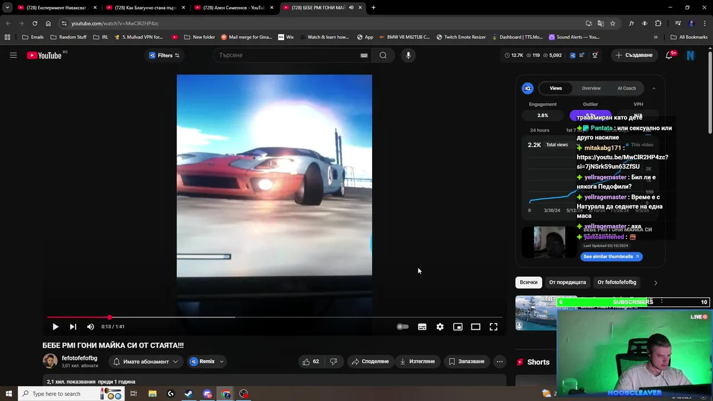Open the vidIQ Filters button

164,55
